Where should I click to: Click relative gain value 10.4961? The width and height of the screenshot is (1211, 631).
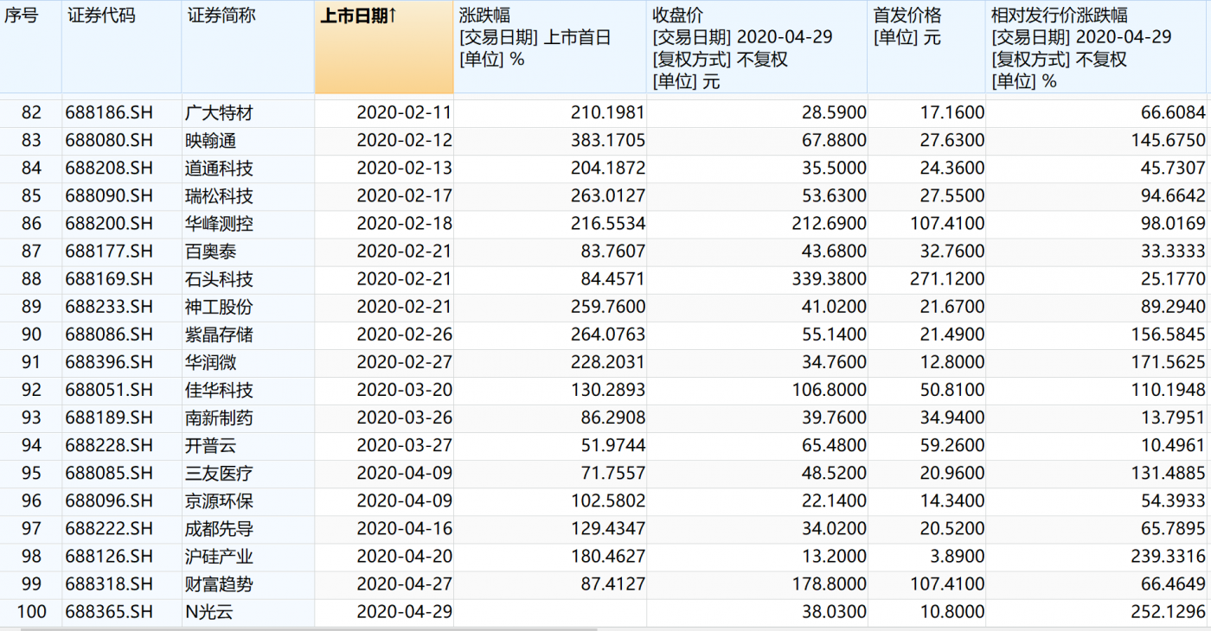pyautogui.click(x=1172, y=445)
